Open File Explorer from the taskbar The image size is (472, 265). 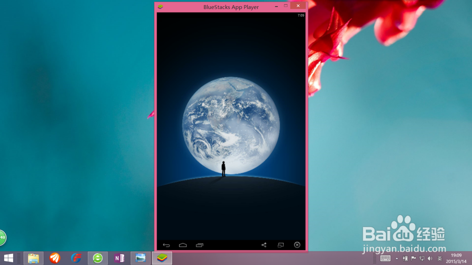(34, 258)
